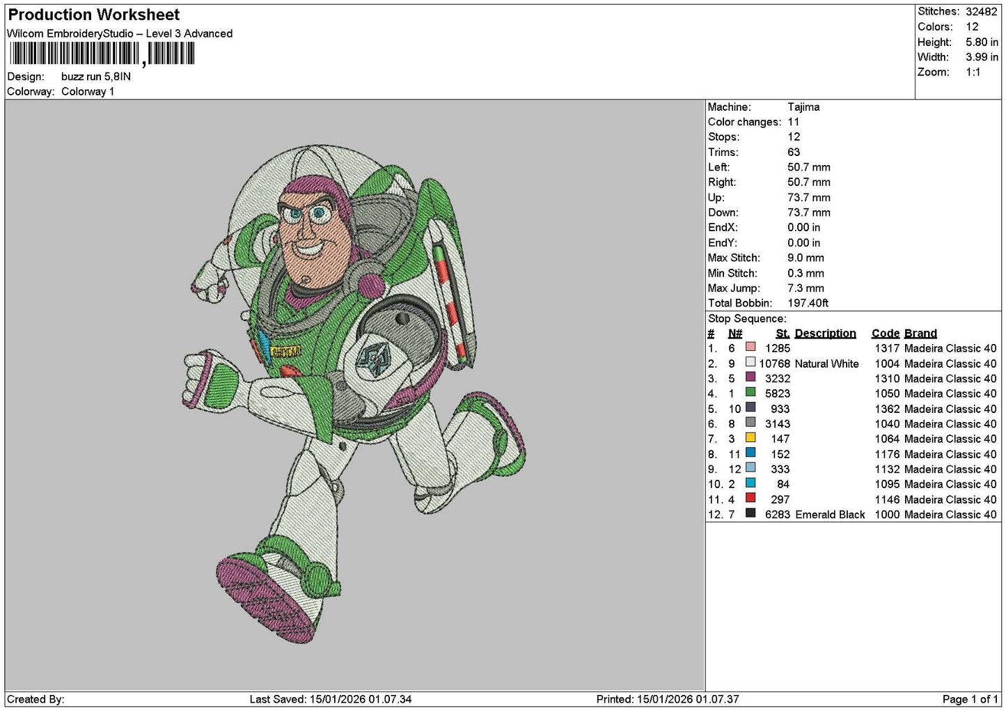Click the cyan swatch for code 1095
The image size is (1006, 711).
[x=750, y=483]
